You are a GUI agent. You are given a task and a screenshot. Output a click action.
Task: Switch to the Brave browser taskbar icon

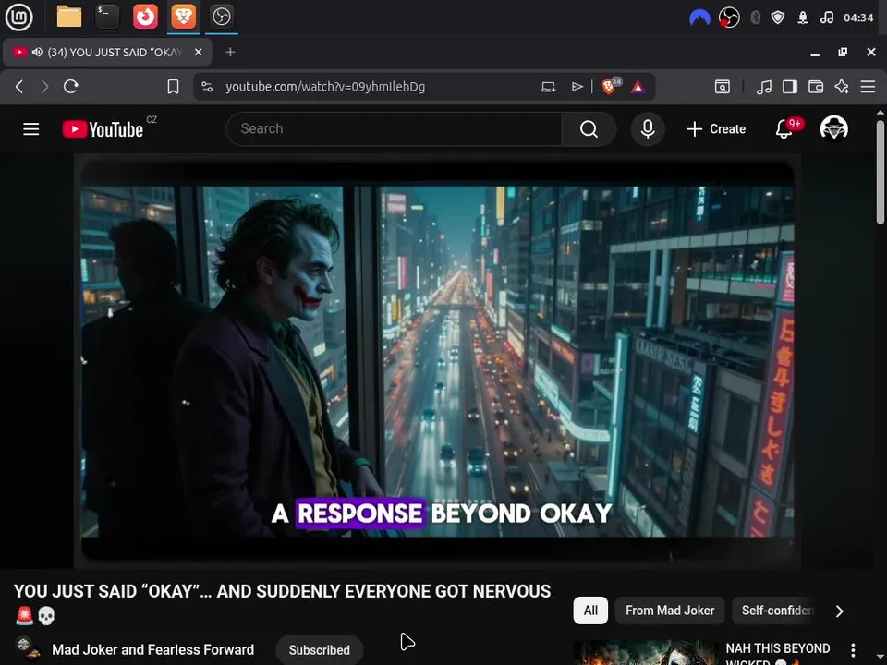(183, 17)
